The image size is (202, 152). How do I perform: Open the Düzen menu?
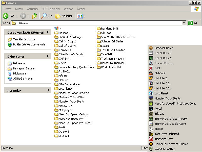(19, 9)
